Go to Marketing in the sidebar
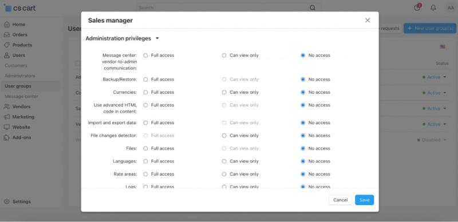Image resolution: width=458 pixels, height=222 pixels. [23, 117]
